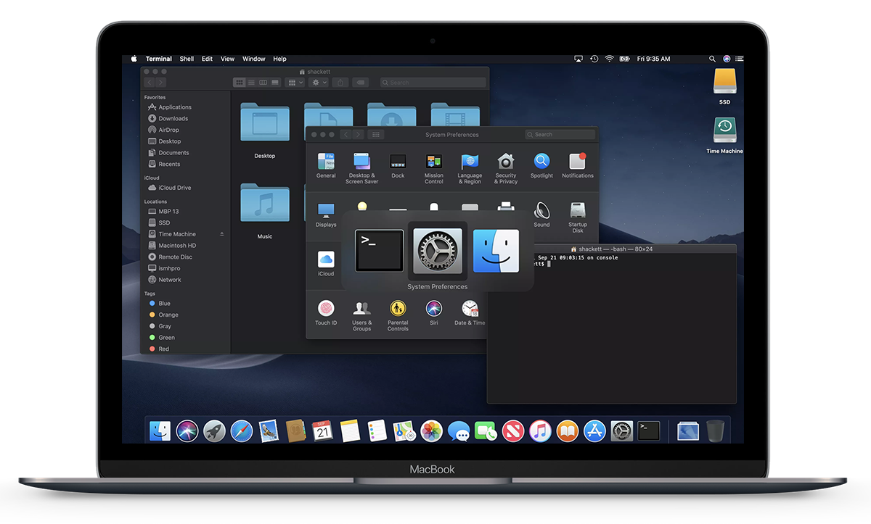Open the View menu
Viewport: 871px width, 524px height.
[228, 59]
